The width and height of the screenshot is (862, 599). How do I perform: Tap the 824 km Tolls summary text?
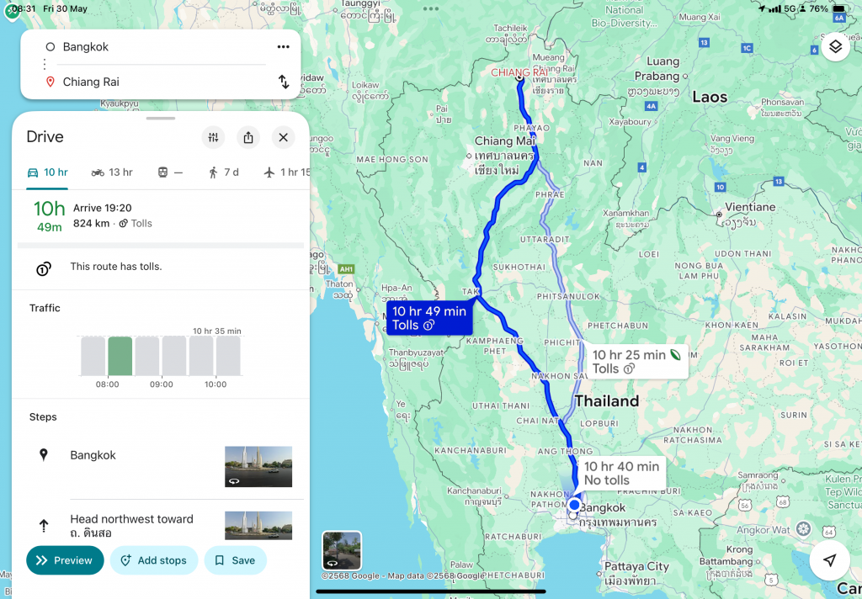coord(113,224)
